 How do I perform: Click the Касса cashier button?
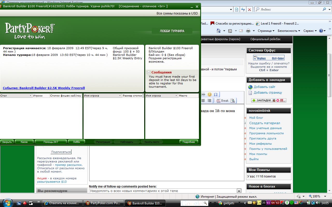click(x=24, y=142)
